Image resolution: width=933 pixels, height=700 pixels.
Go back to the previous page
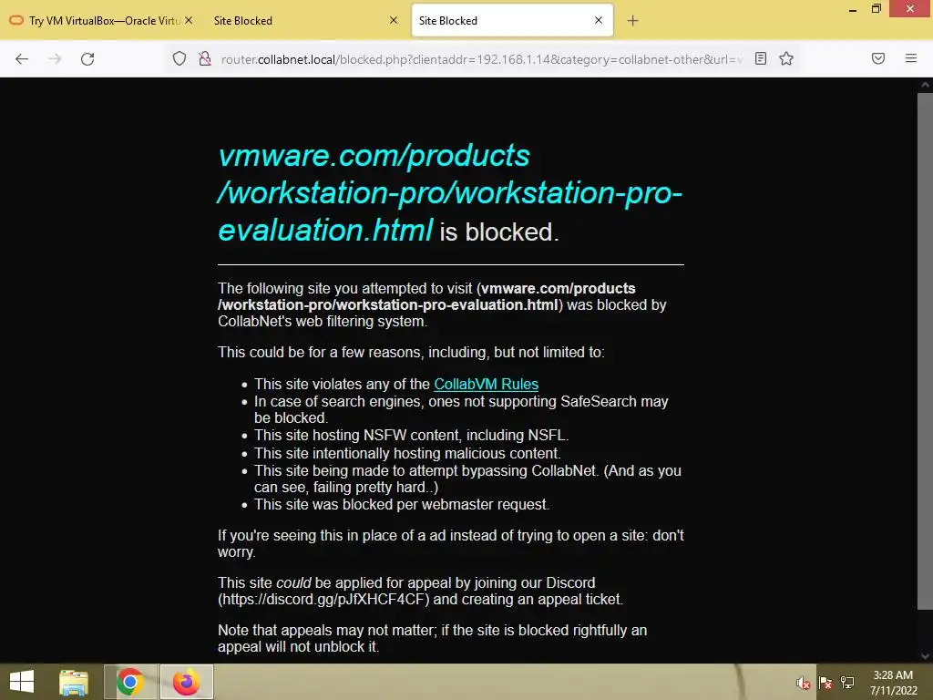coord(22,59)
